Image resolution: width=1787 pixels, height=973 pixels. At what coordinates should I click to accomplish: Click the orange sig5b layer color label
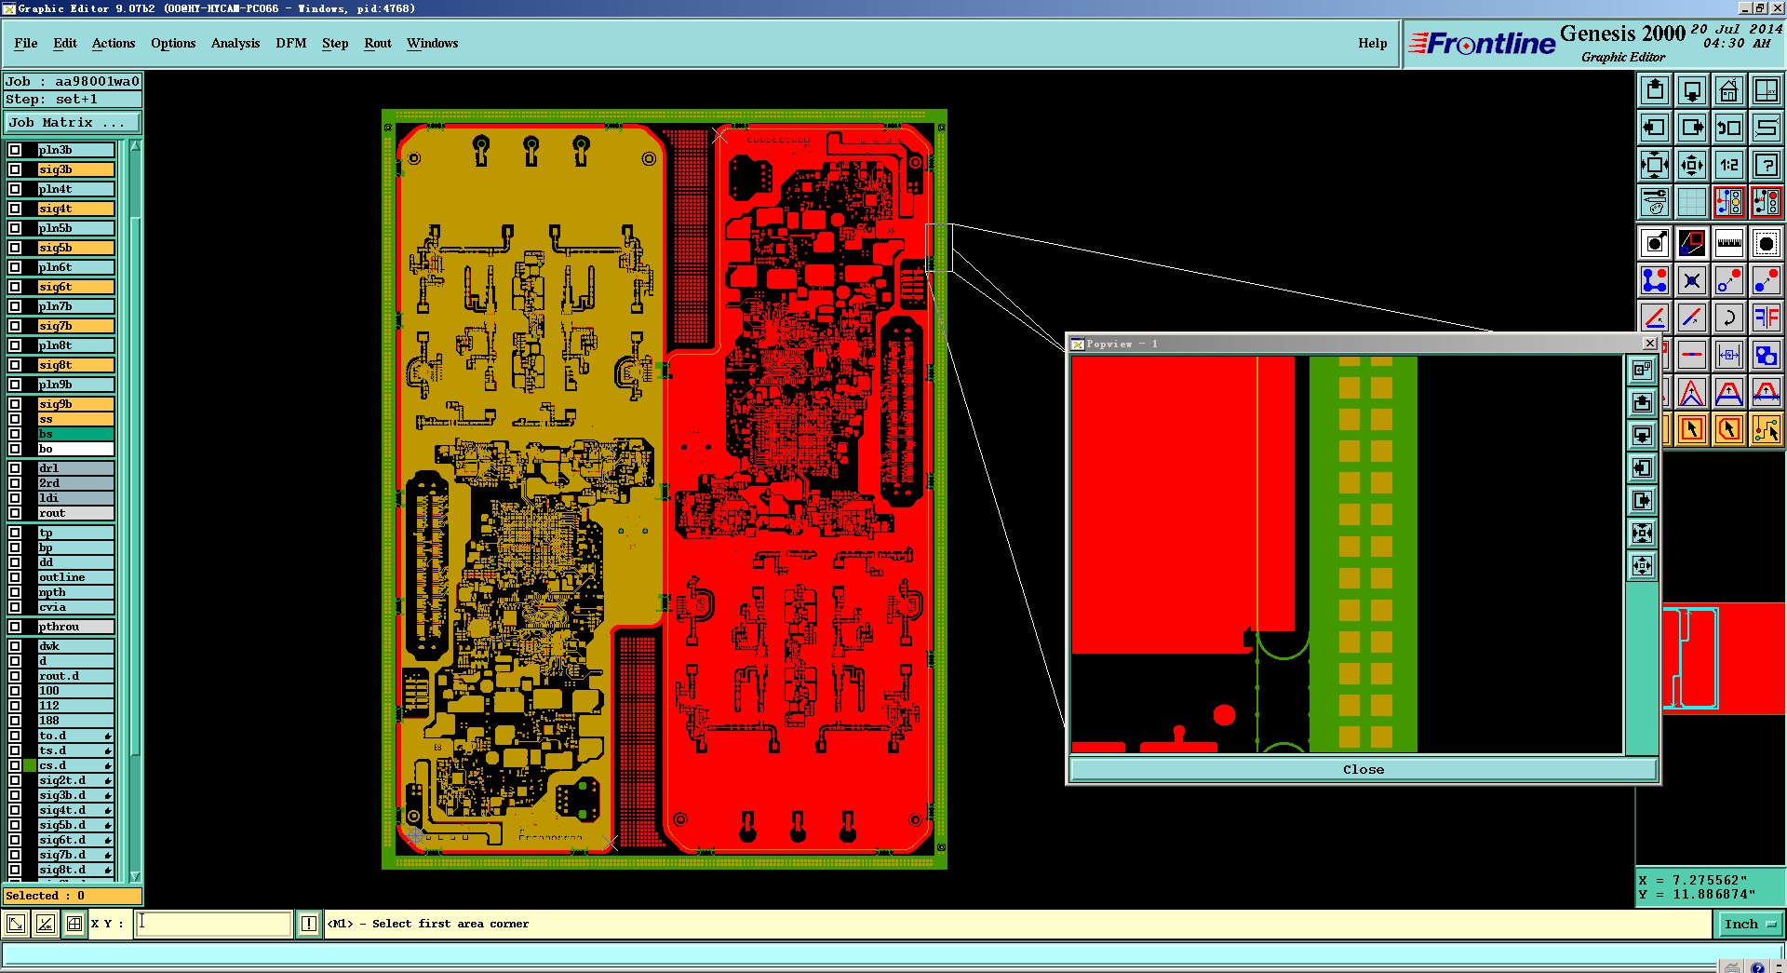[x=75, y=248]
